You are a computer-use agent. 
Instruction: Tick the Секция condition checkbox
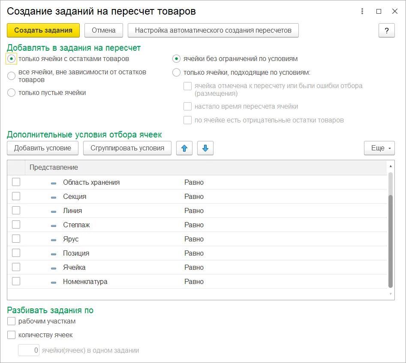pyautogui.click(x=16, y=196)
